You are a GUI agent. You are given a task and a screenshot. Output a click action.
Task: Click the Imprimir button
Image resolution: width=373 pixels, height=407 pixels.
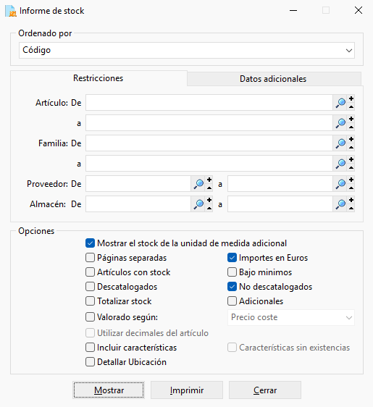click(187, 390)
